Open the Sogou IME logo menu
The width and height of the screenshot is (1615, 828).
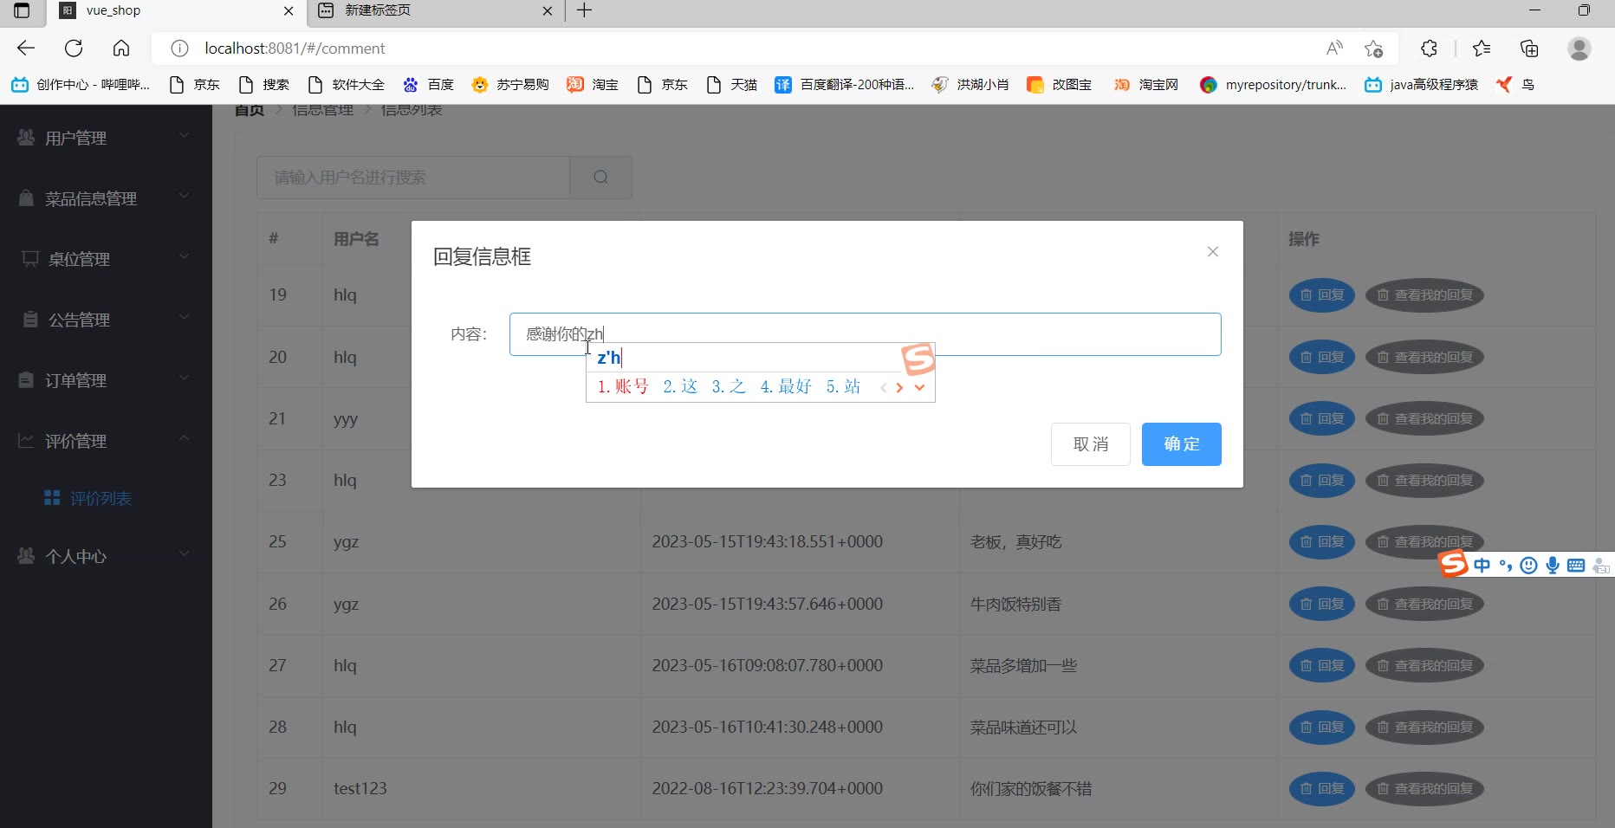point(1454,564)
